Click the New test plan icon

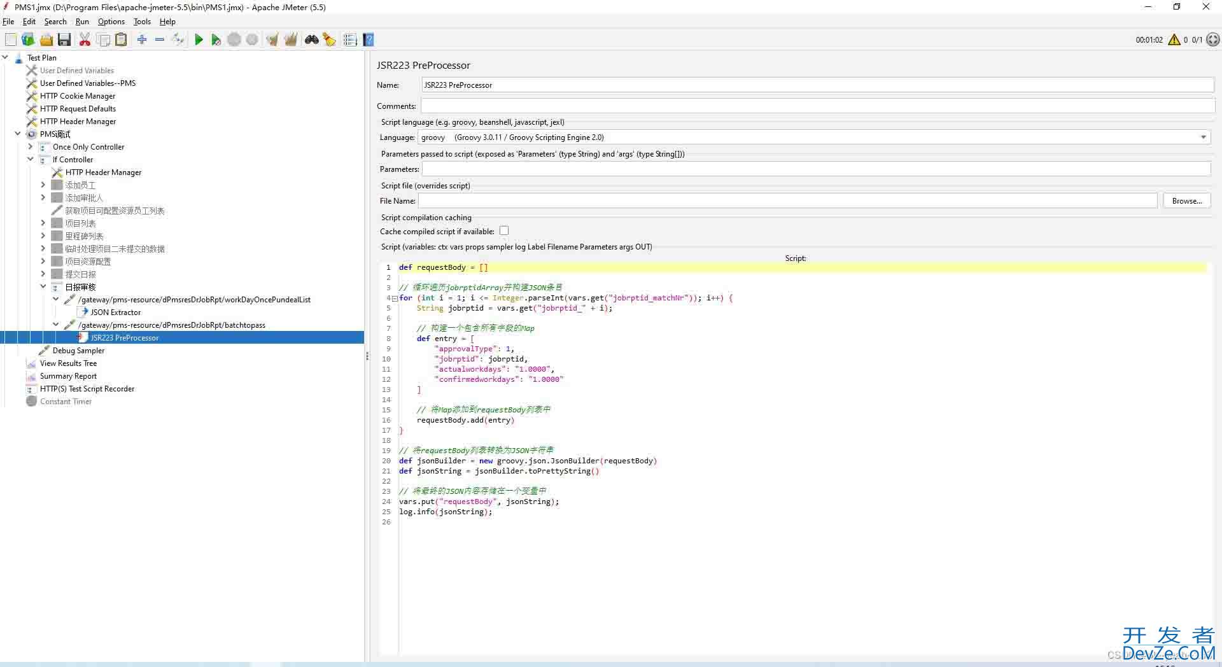click(x=11, y=39)
